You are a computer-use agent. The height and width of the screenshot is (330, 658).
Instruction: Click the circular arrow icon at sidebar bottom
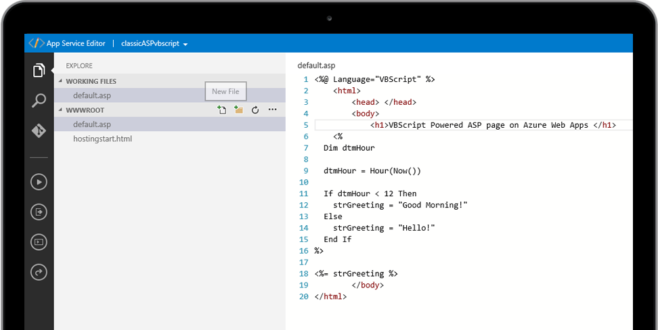coord(39,273)
